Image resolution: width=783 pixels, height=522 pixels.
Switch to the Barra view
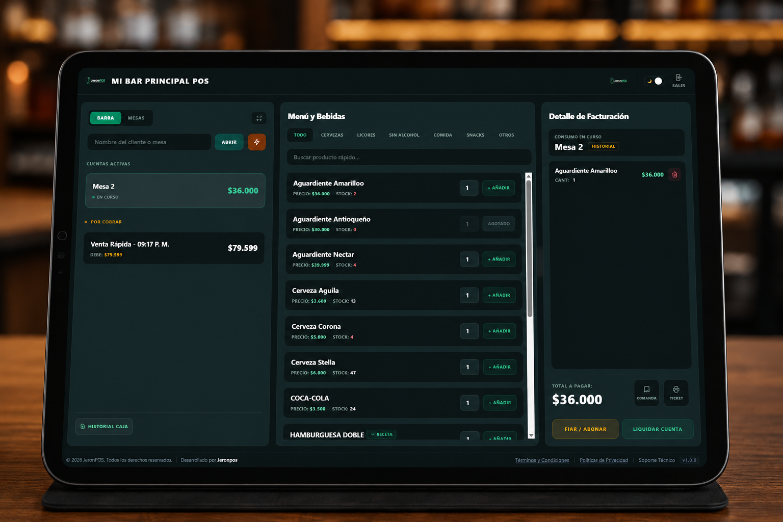coord(106,118)
